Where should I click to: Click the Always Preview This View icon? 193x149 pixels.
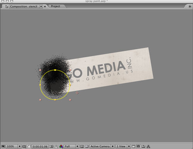tap(3, 146)
